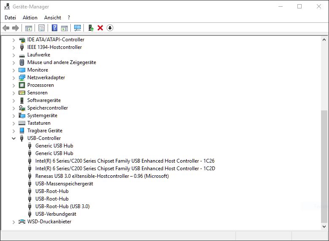
Task: Click the blue Help question-mark icon
Action: [54, 28]
